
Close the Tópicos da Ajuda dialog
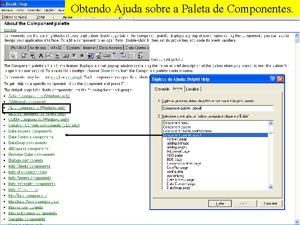[280, 79]
